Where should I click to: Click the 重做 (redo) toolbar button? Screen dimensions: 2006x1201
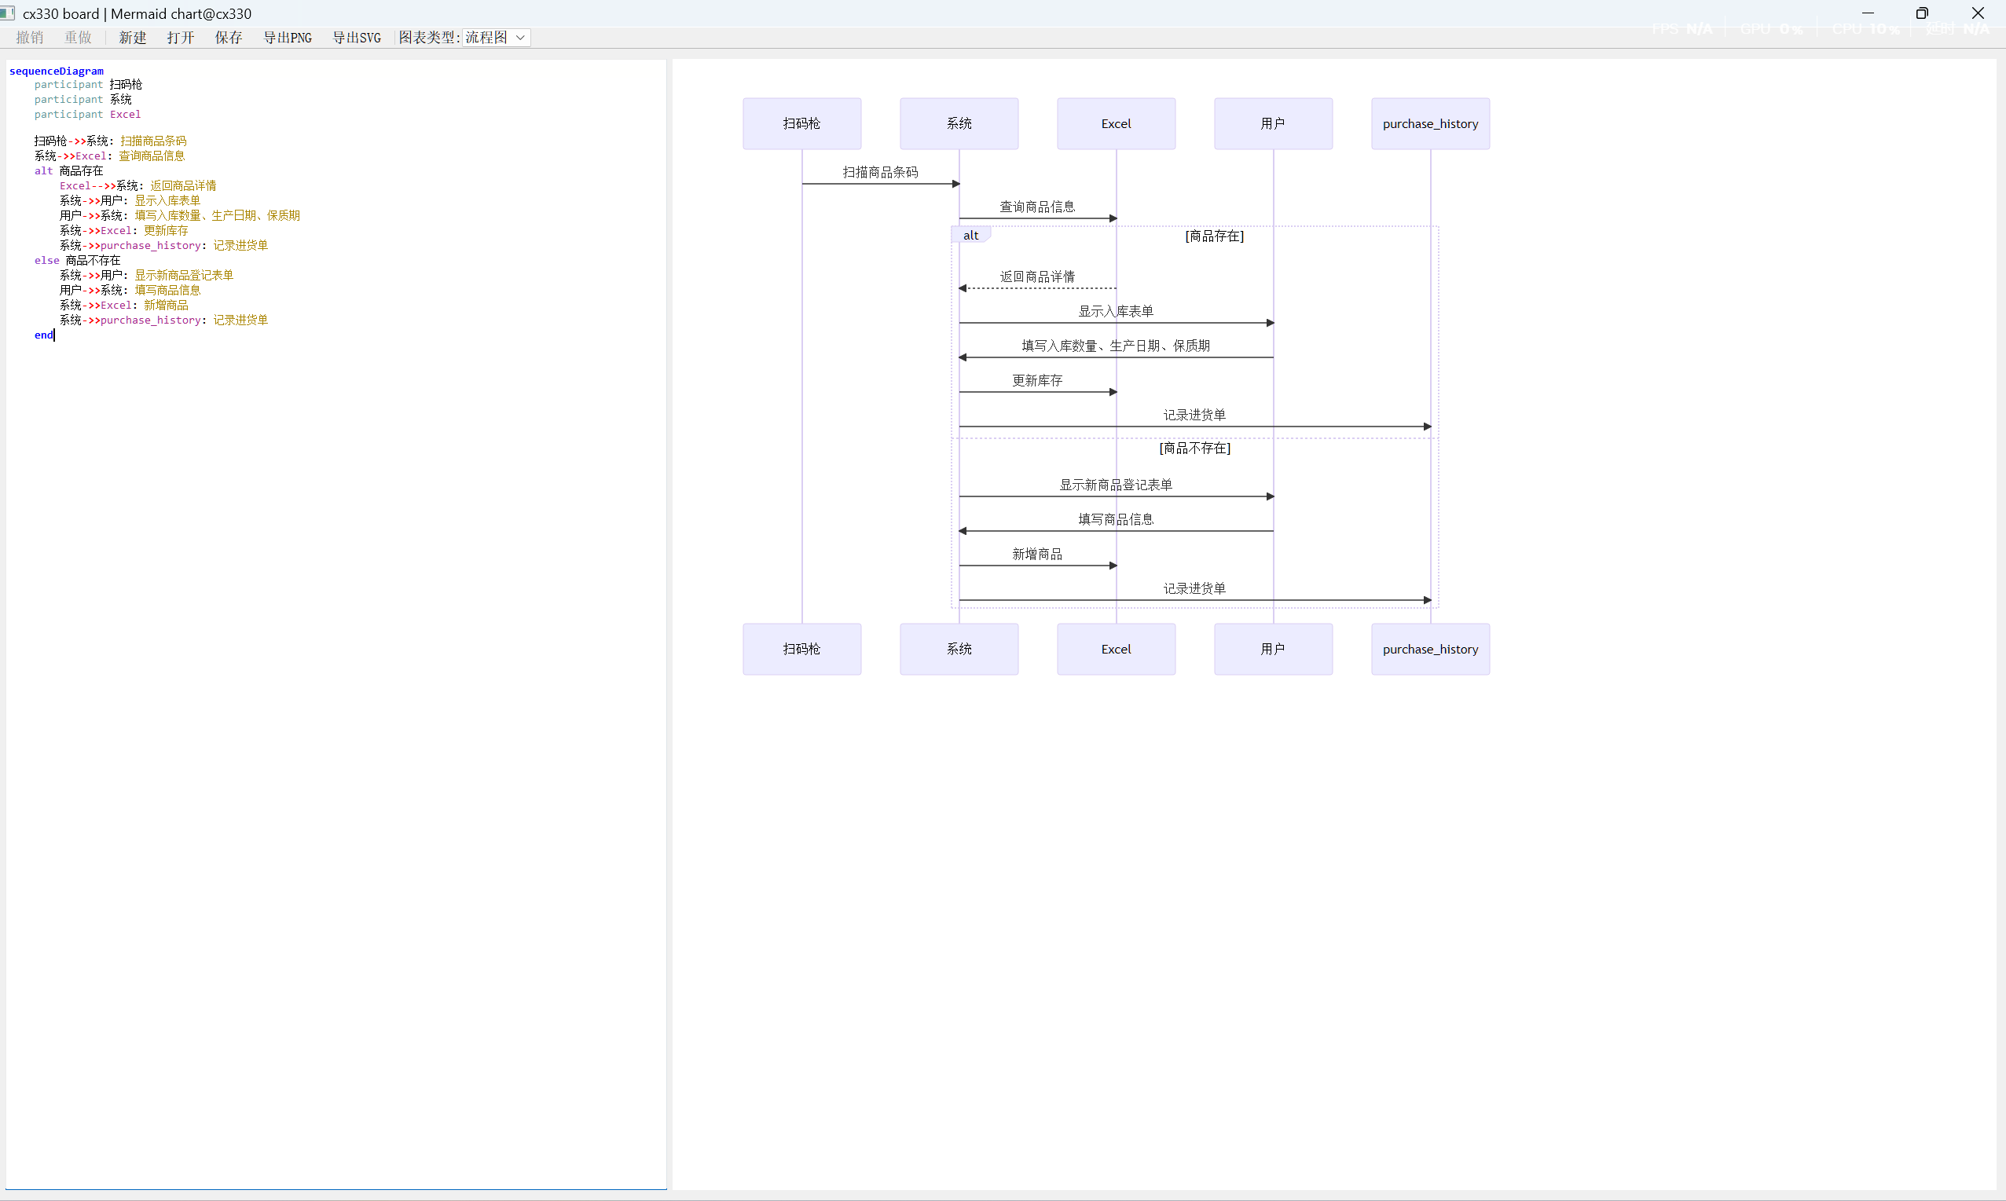79,37
